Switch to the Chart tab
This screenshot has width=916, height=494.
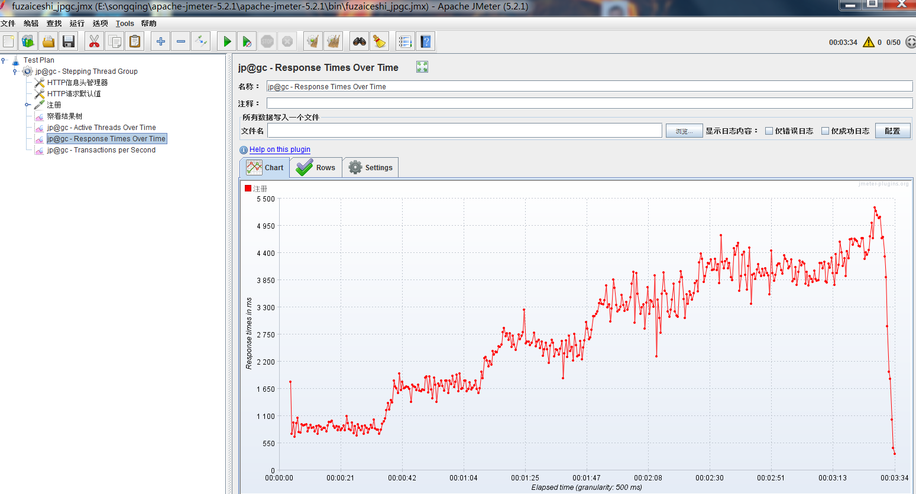point(264,167)
